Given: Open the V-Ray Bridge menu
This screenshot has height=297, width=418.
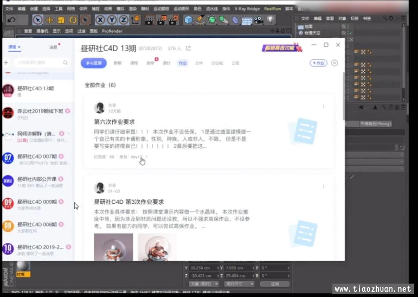Looking at the screenshot, I should point(247,9).
